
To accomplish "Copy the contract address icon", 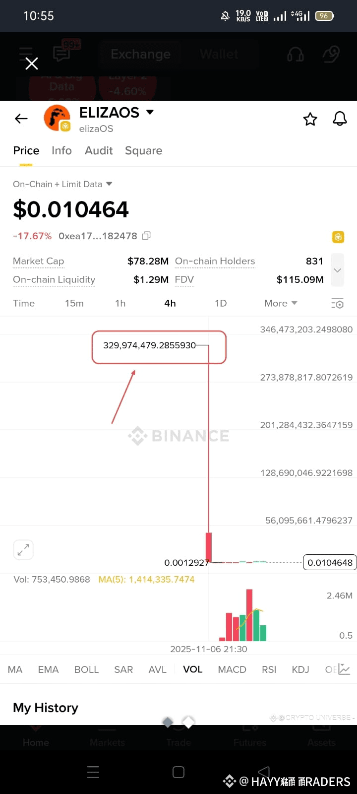I will coord(146,236).
